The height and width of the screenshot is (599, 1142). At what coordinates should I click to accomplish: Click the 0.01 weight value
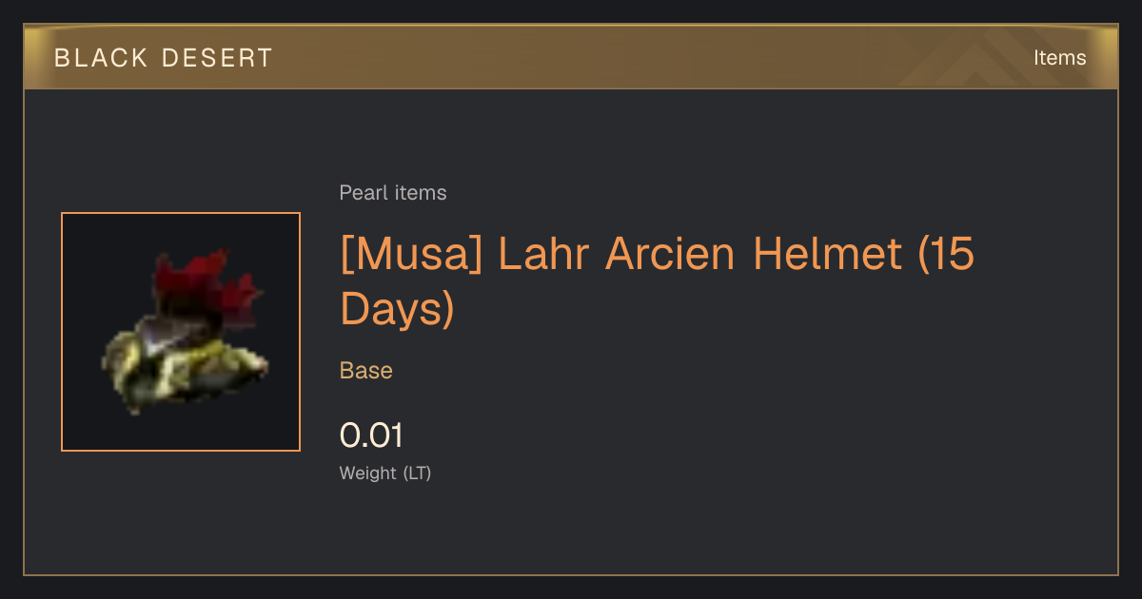point(372,435)
